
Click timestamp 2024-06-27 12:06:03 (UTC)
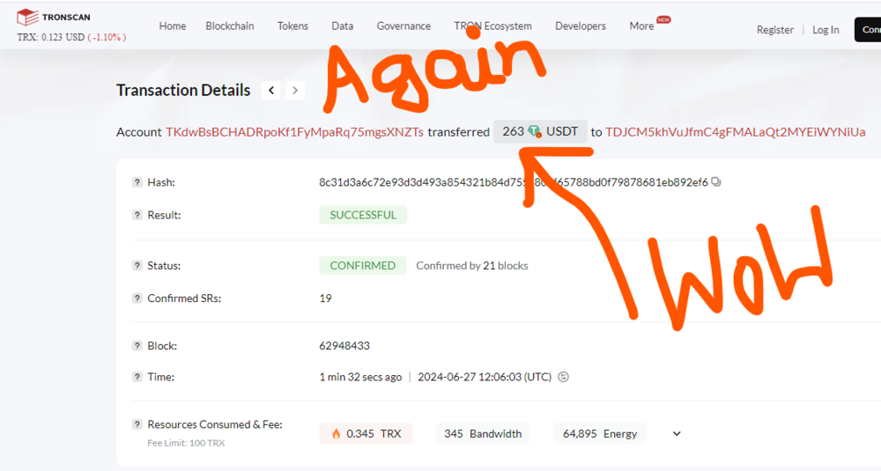[485, 377]
